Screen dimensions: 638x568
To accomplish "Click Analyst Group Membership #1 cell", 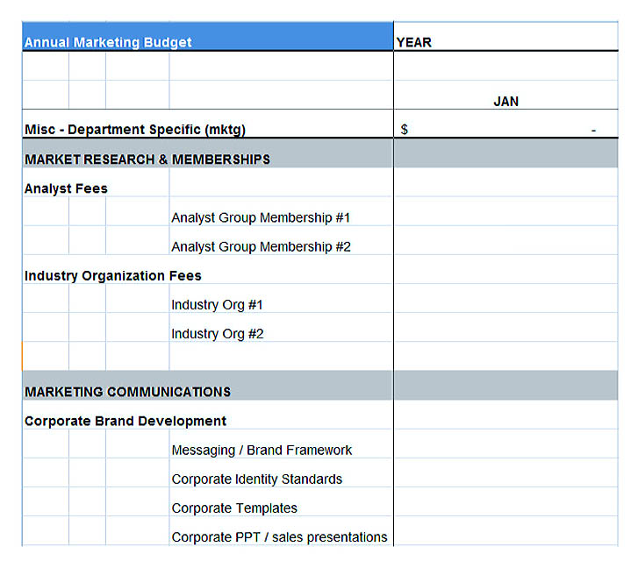I will tap(281, 211).
